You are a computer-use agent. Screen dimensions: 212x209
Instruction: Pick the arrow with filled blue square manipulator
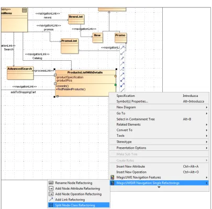[122, 85]
